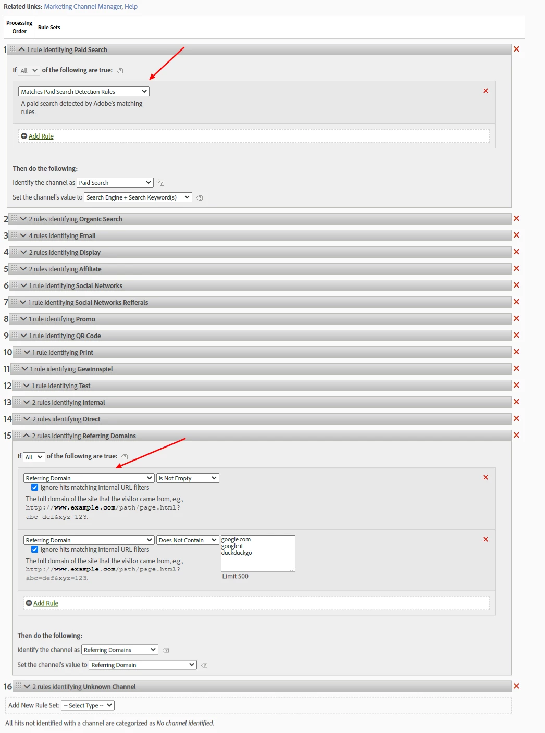Delete the Unknown Channel rule set
545x733 pixels.
point(516,686)
